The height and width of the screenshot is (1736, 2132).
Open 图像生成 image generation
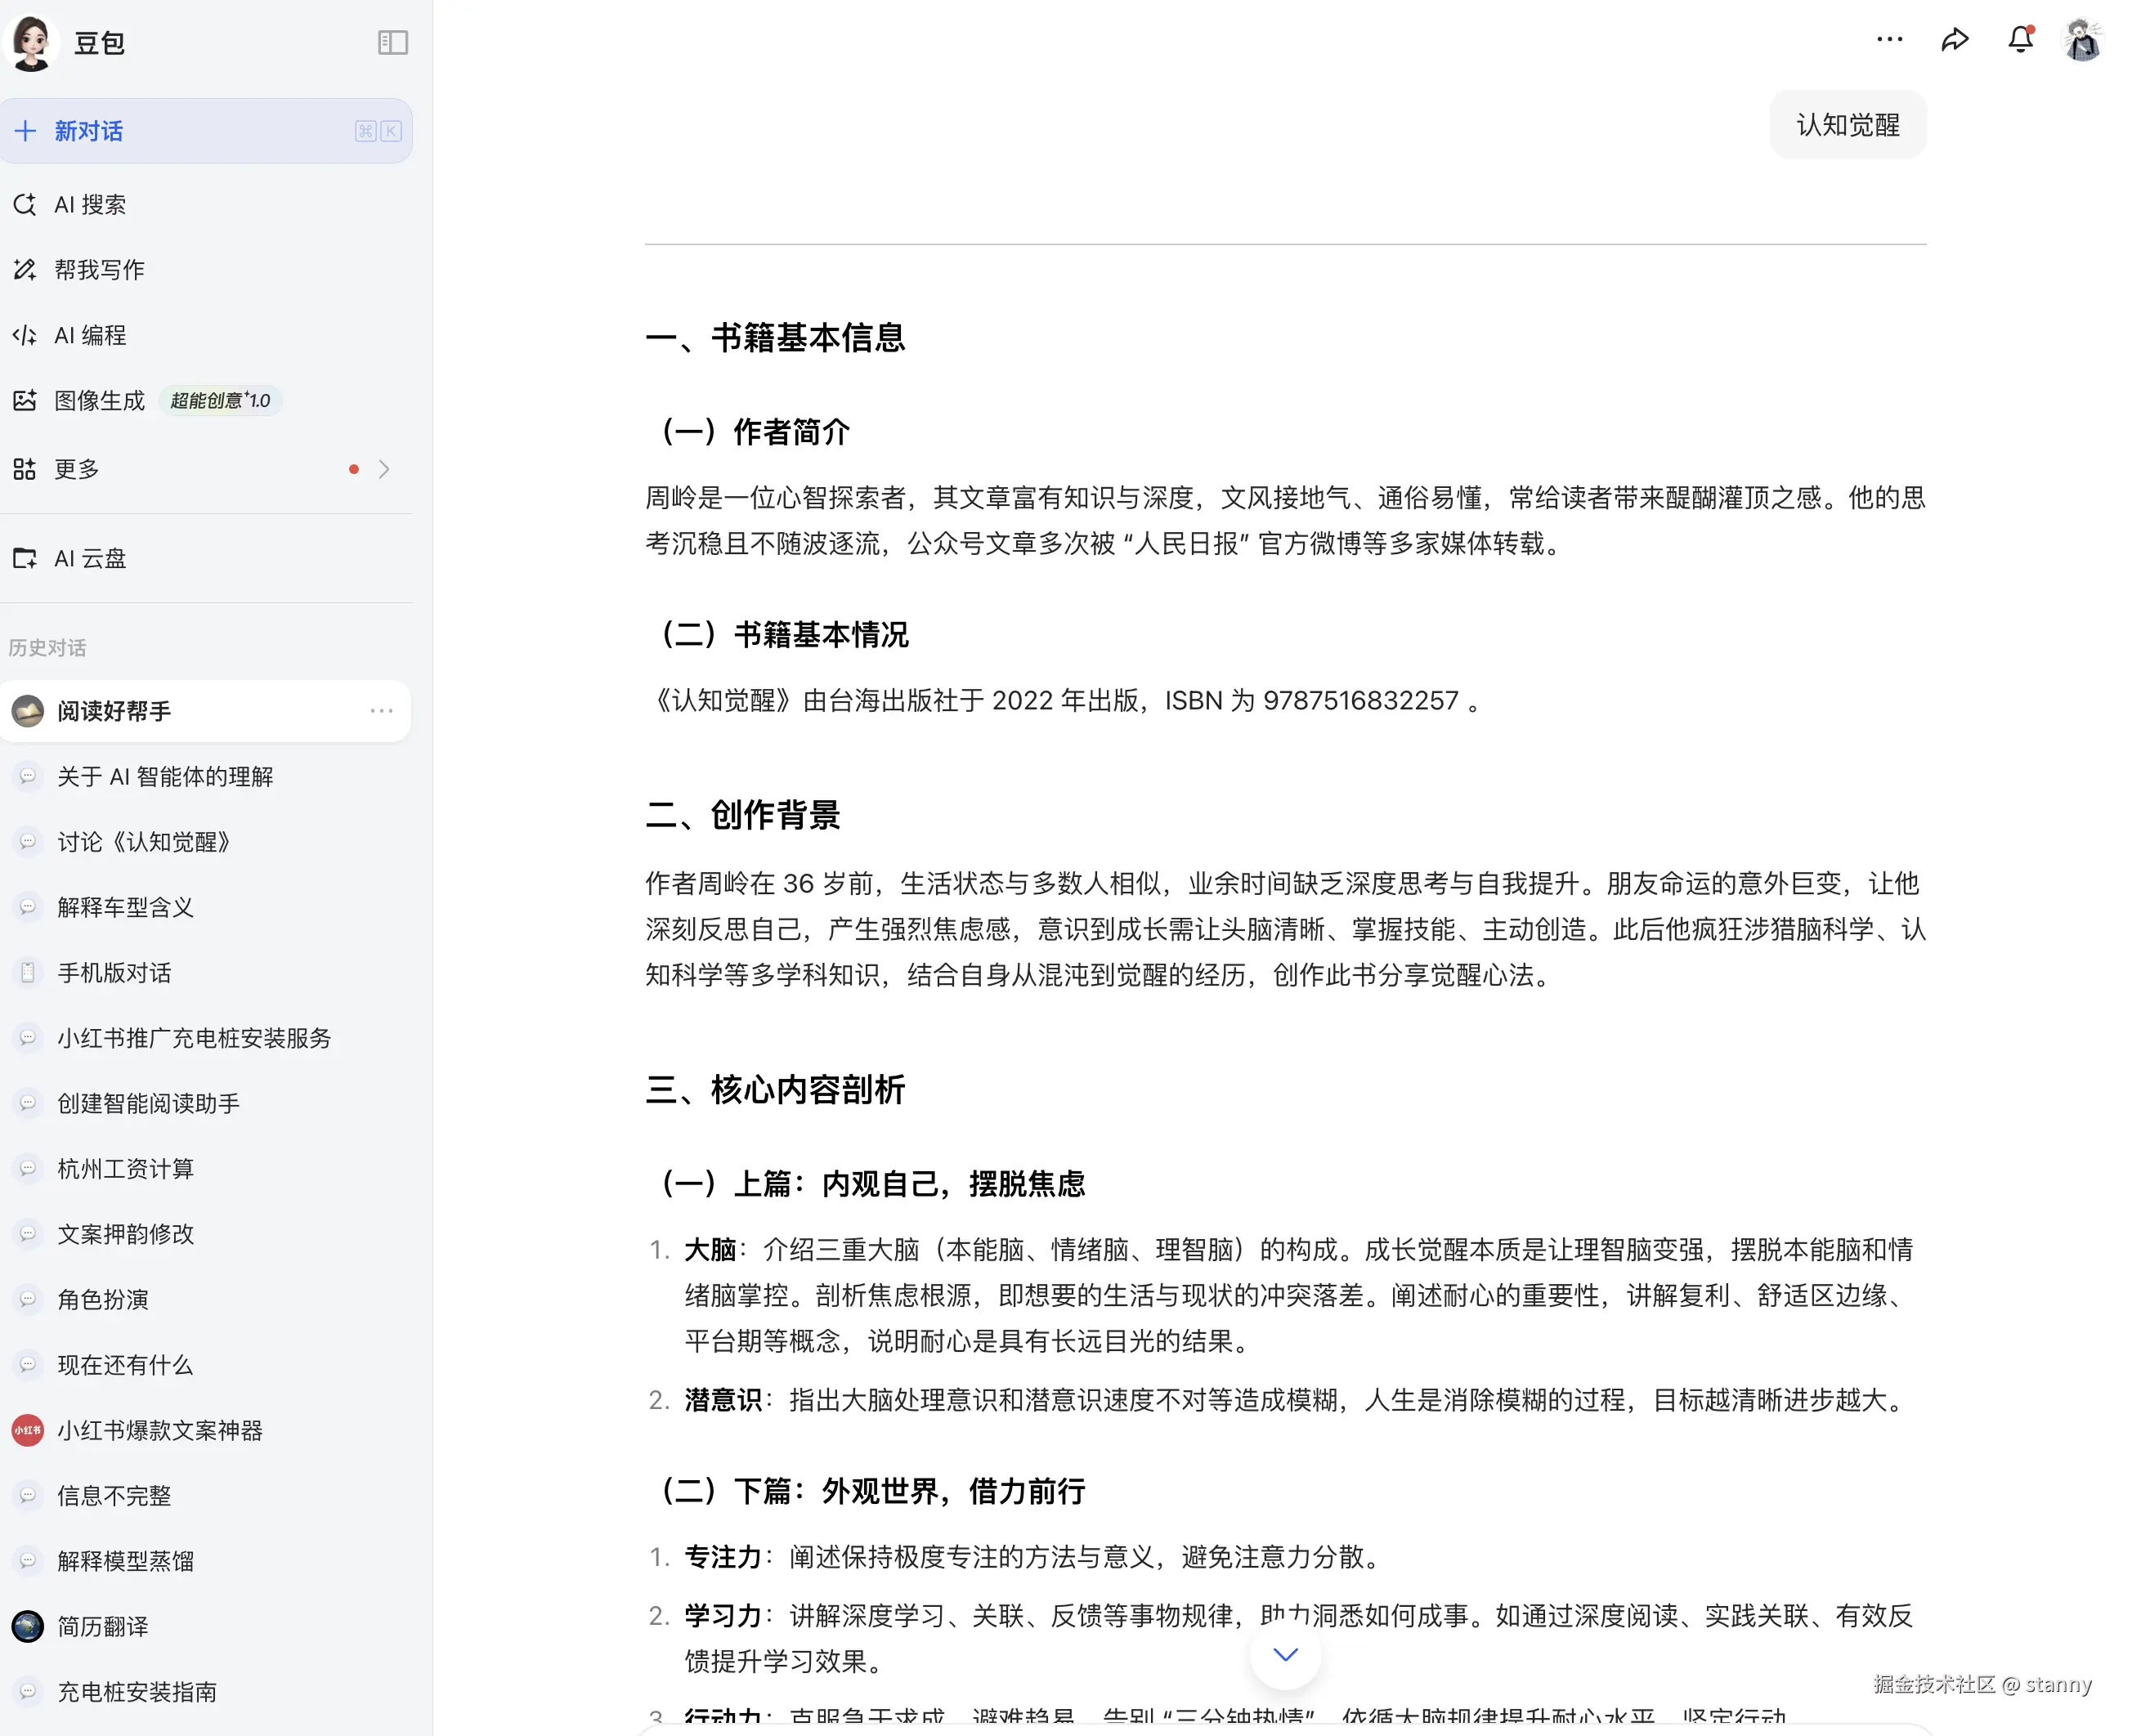pos(99,401)
